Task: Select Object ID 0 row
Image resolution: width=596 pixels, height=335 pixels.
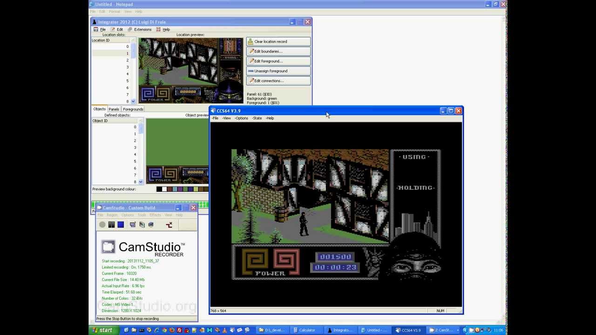Action: tap(115, 127)
